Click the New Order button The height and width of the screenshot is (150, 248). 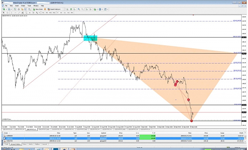[x=38, y=10]
